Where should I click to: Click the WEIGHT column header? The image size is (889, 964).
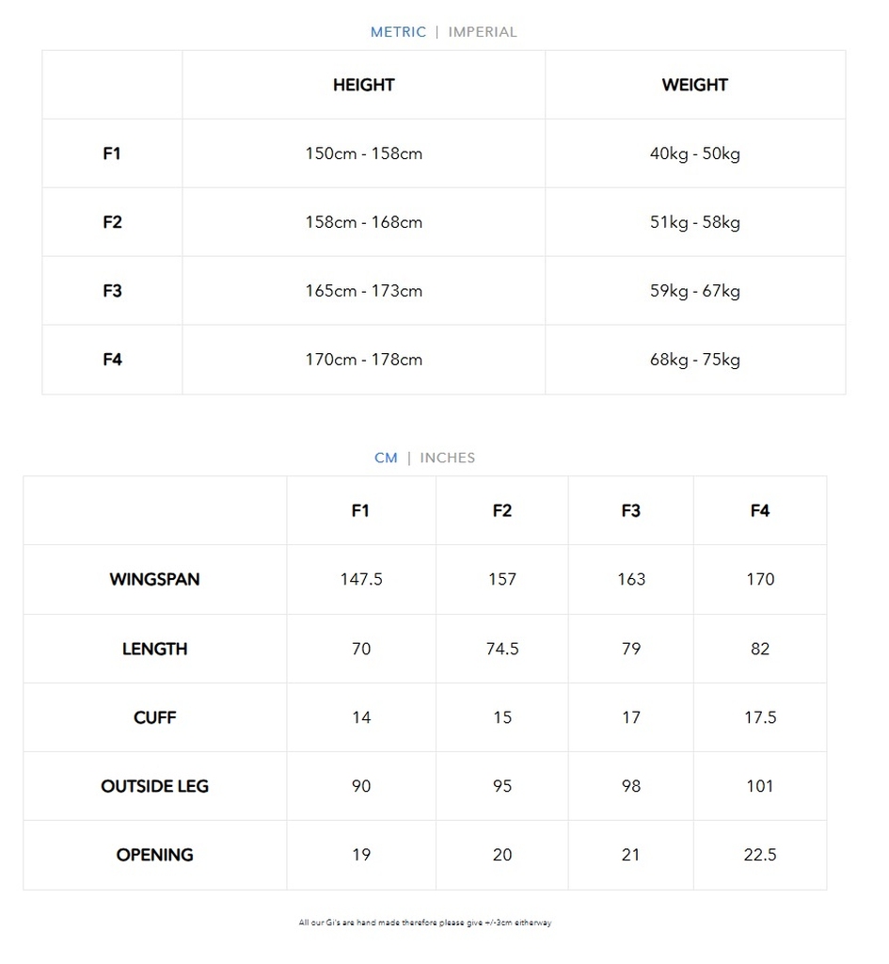pos(695,85)
